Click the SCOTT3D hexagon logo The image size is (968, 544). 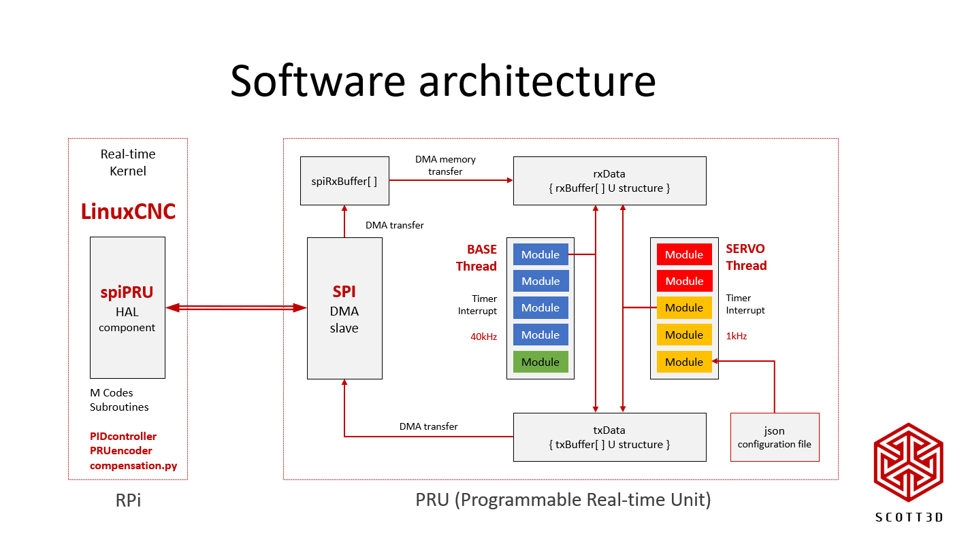pos(909,463)
